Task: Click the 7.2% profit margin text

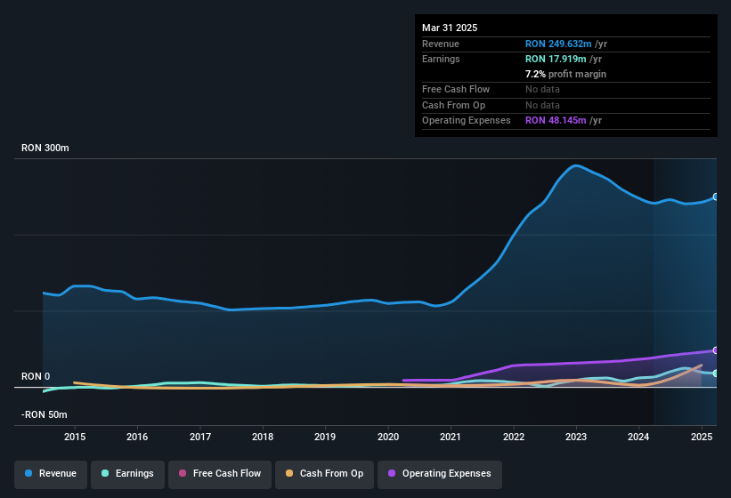Action: point(565,74)
